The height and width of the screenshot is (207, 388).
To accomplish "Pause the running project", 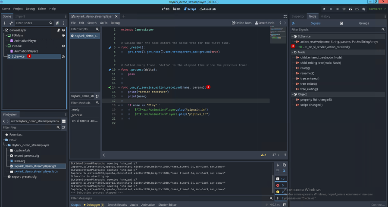I will [x=331, y=9].
